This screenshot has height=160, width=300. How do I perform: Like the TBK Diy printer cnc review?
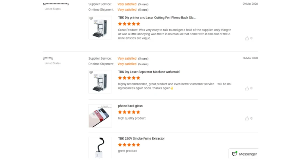tap(247, 38)
